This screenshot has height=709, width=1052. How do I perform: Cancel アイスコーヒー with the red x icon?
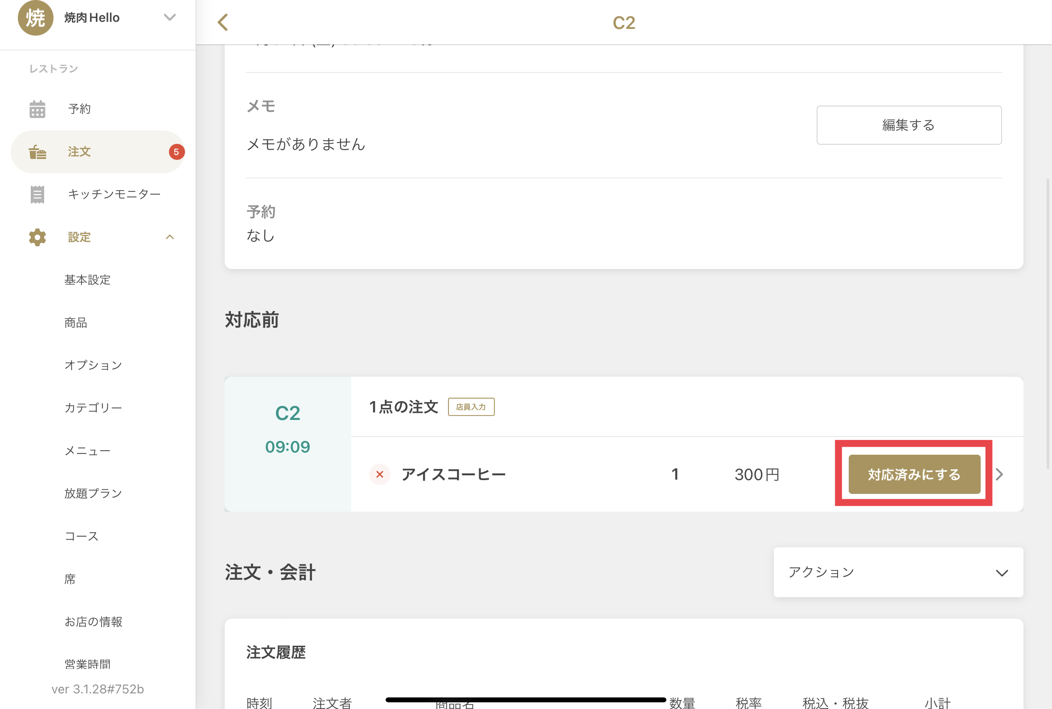(x=380, y=474)
